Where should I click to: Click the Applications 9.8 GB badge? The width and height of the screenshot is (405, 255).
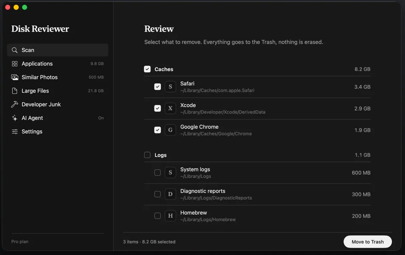97,64
